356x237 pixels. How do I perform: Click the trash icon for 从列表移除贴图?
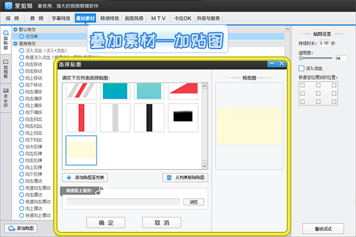click(x=169, y=177)
